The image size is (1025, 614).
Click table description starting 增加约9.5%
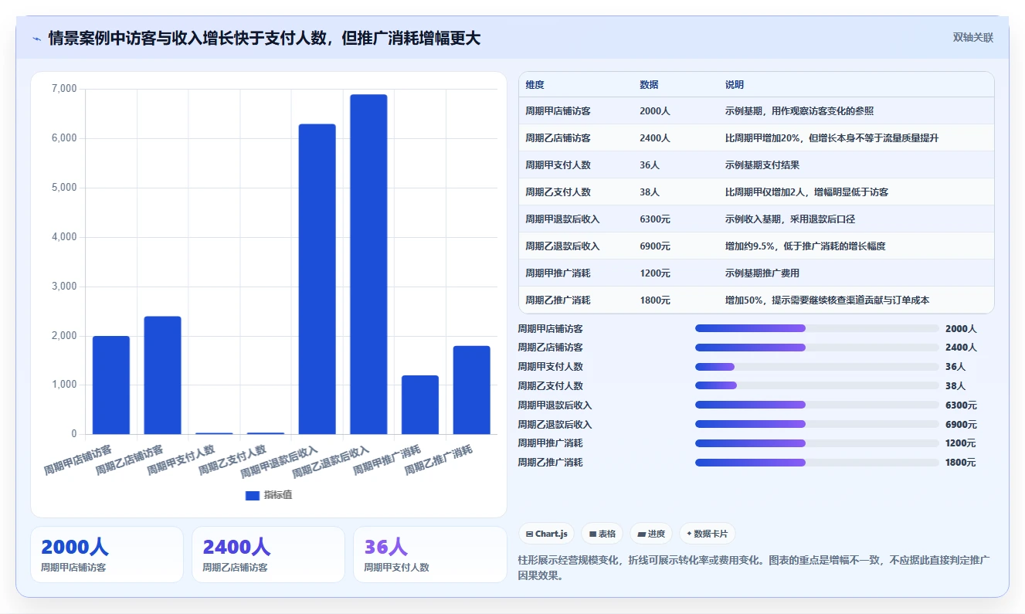pyautogui.click(x=805, y=246)
